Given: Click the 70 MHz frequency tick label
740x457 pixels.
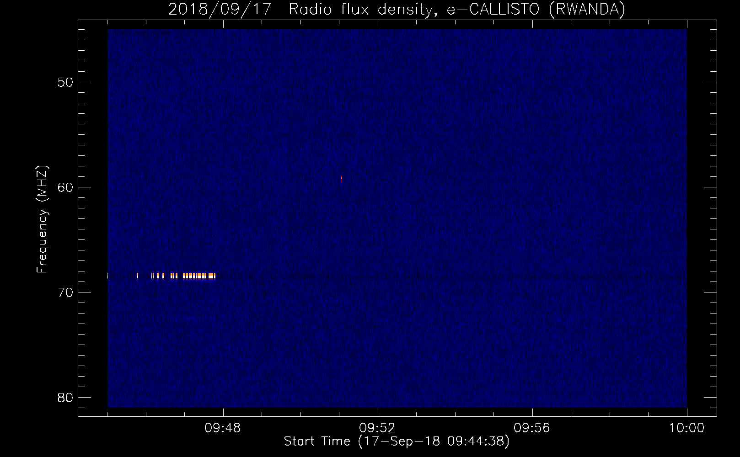Looking at the screenshot, I should [x=65, y=292].
